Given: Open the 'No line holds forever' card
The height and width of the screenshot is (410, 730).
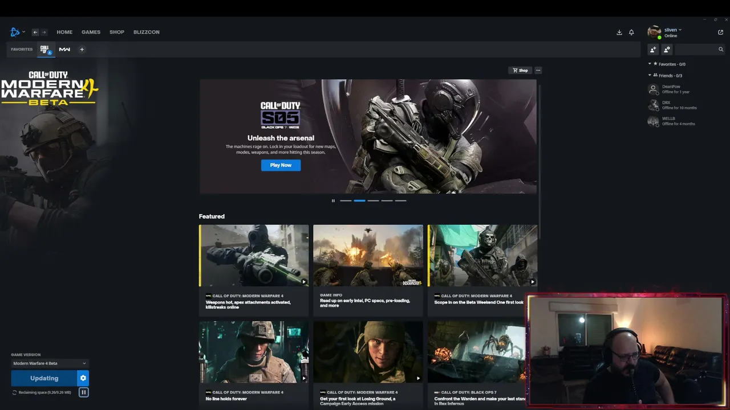Looking at the screenshot, I should (254, 364).
